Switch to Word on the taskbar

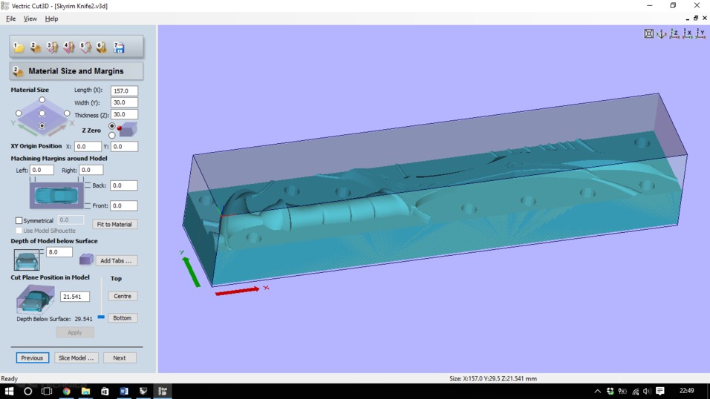pos(124,392)
